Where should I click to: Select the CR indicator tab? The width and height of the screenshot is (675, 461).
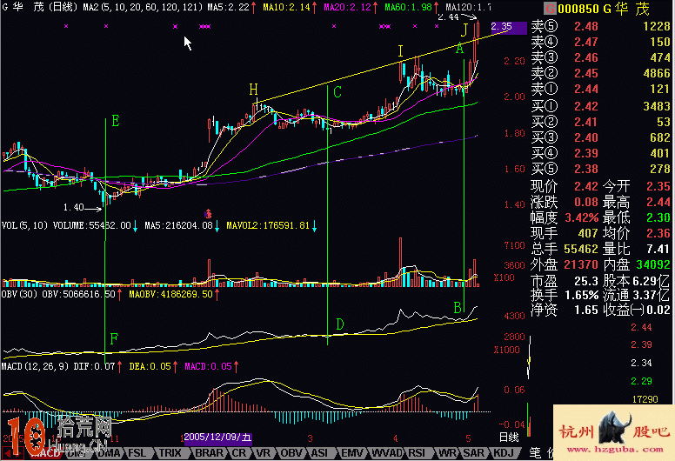(x=238, y=453)
